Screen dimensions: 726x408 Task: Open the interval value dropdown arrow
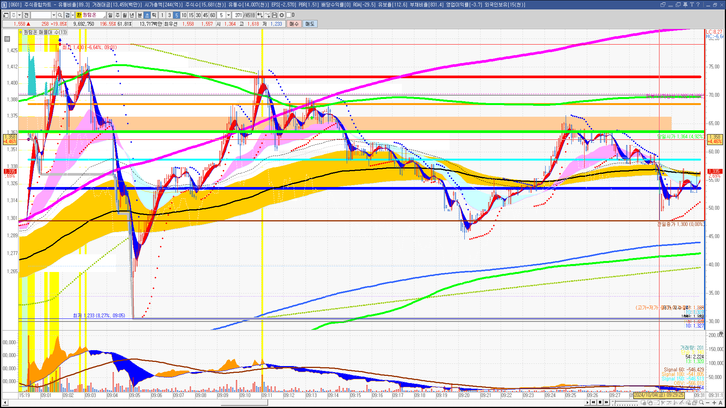[228, 15]
